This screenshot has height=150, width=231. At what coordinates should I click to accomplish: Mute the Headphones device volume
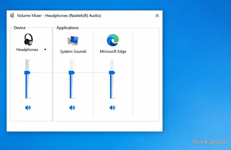coord(28,108)
